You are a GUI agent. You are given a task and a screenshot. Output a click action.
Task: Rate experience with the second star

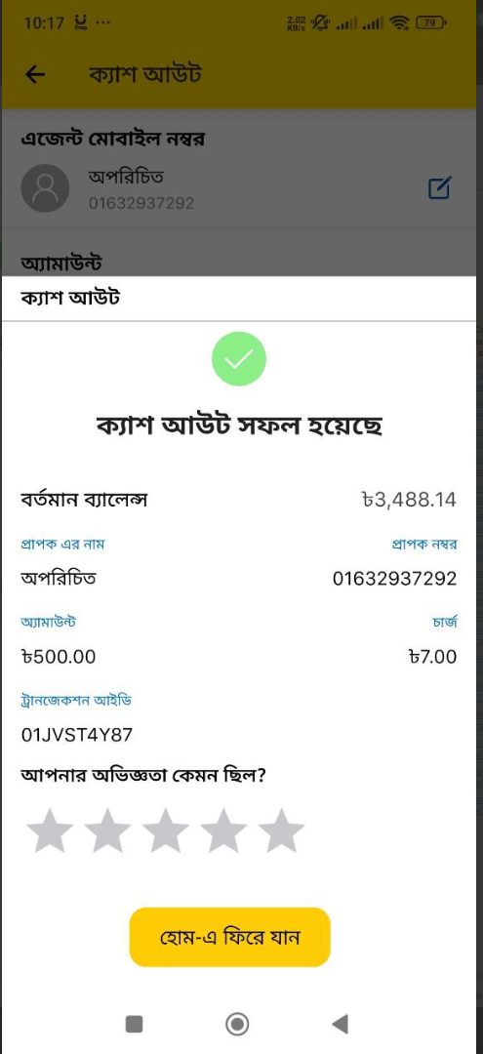point(108,831)
